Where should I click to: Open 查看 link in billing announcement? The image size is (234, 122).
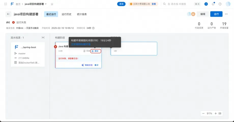click(x=154, y=4)
